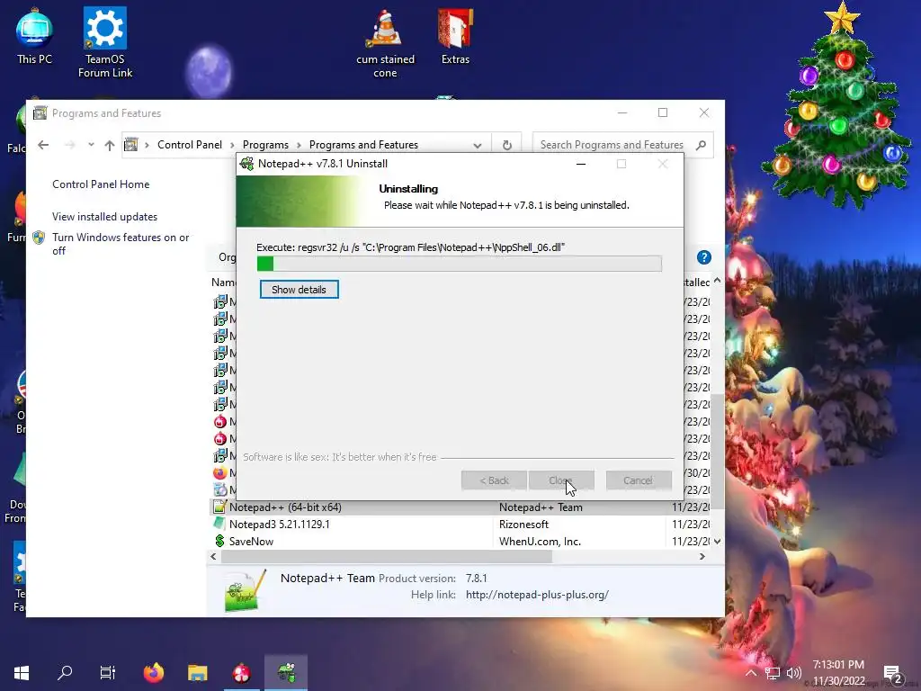The image size is (921, 691).
Task: Click the uninstall progress bar
Action: click(460, 264)
